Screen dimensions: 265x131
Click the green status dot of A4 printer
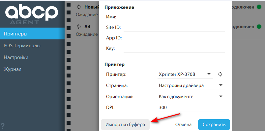[x=259, y=27]
